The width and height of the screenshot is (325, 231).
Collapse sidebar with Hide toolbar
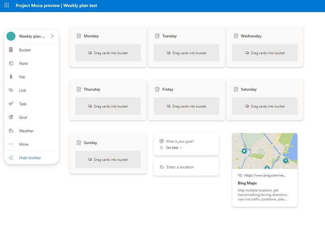(x=29, y=158)
